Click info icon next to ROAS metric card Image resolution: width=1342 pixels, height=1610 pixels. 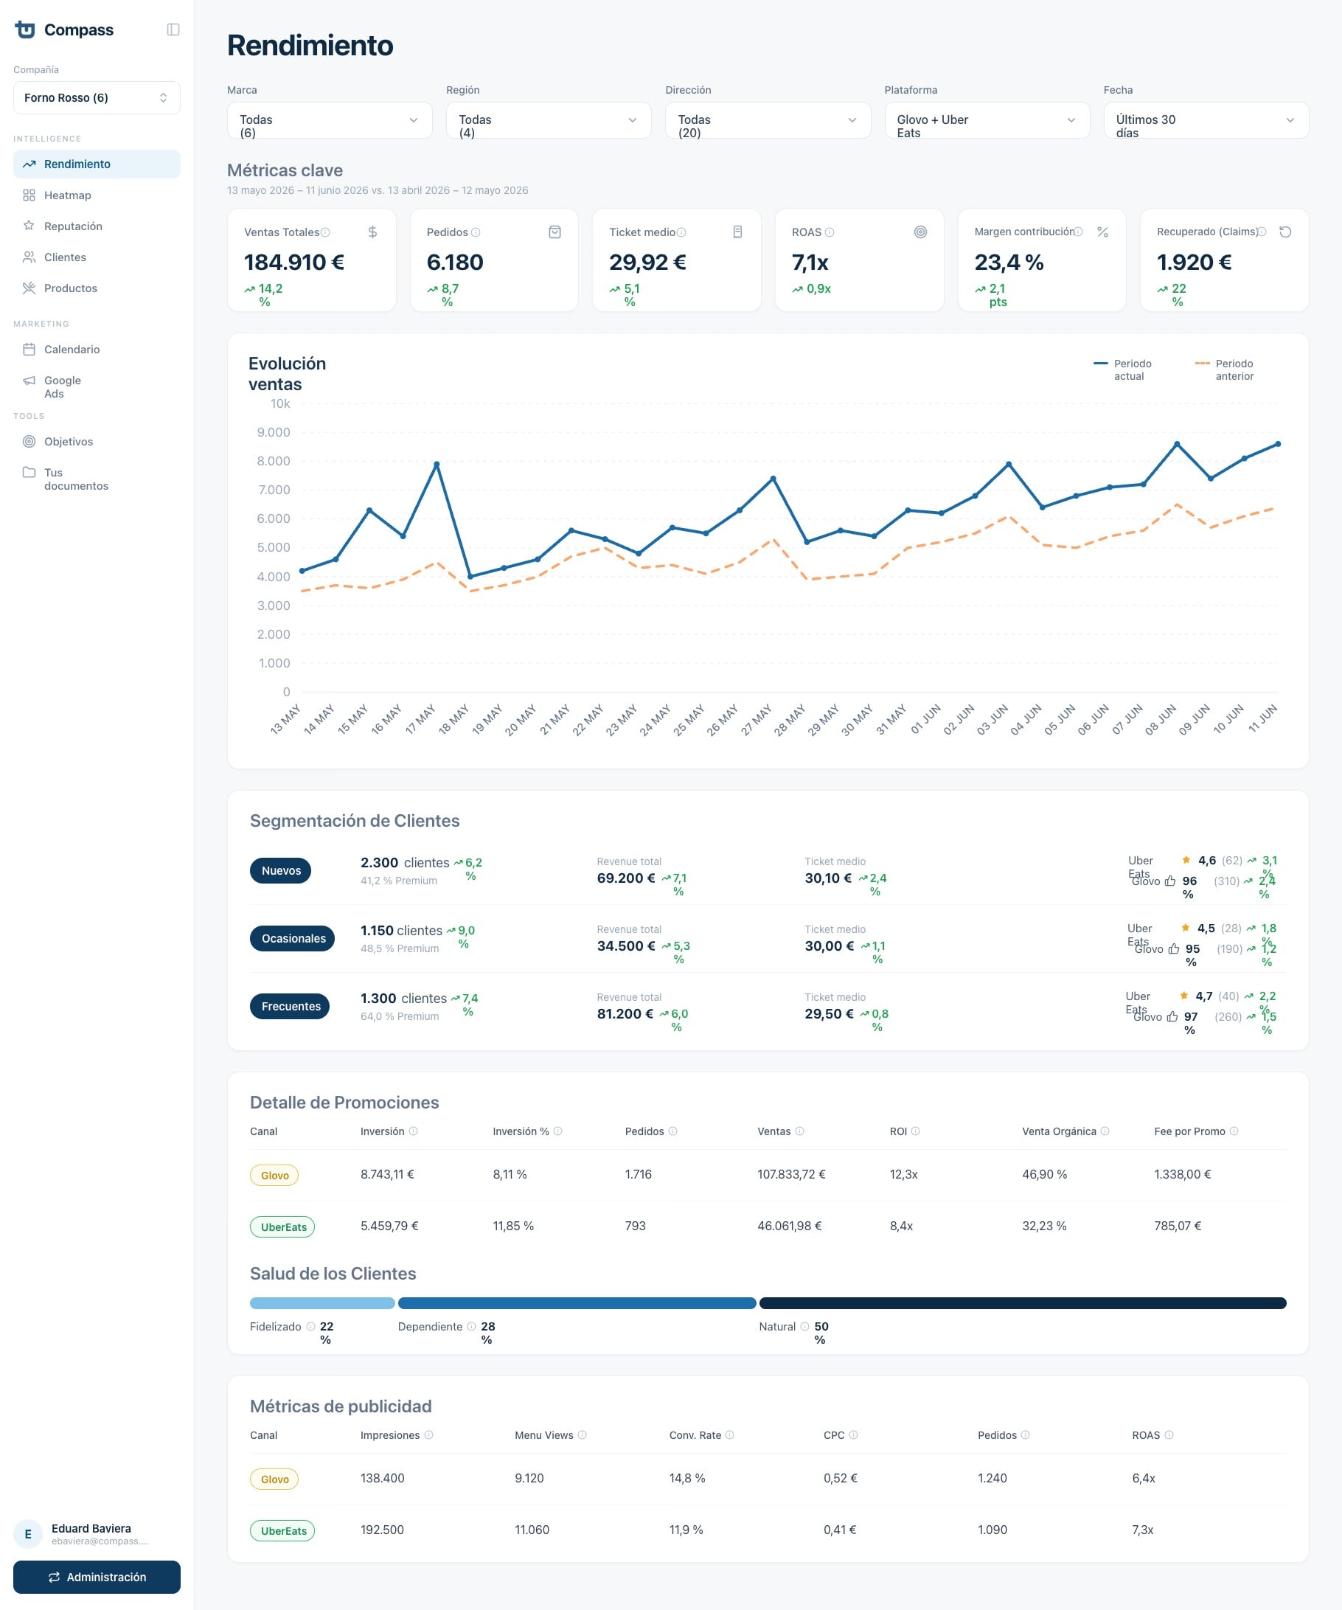pos(830,232)
